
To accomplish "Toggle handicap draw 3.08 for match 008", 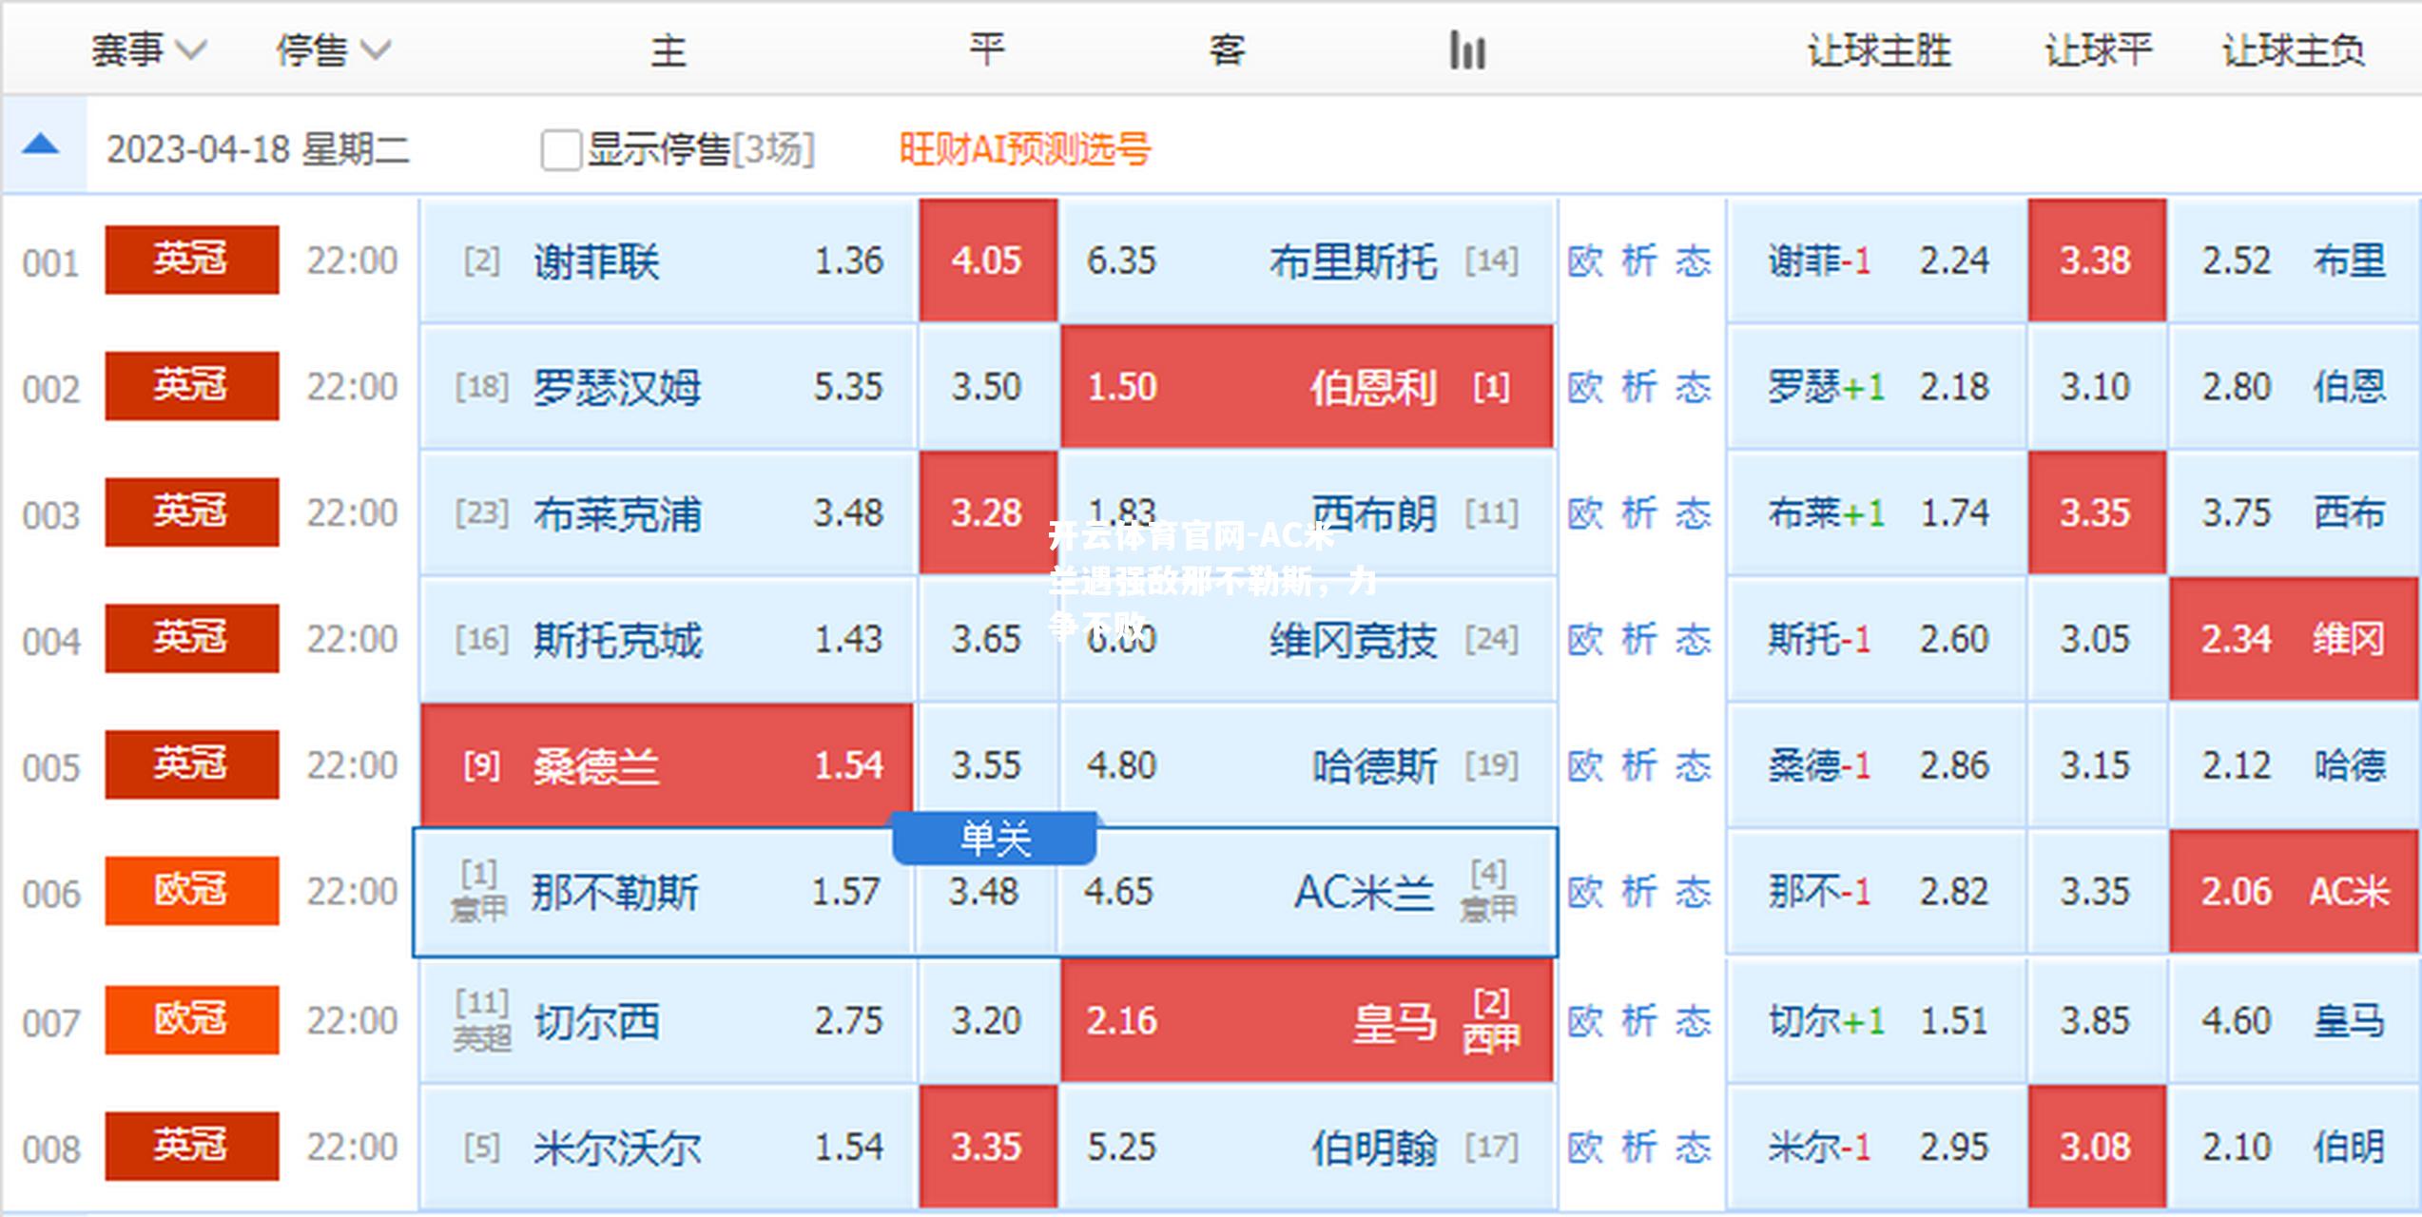I will pyautogui.click(x=2097, y=1147).
